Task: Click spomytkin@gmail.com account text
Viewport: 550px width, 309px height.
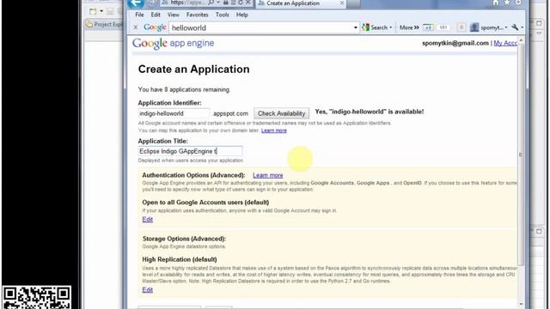Action: click(x=455, y=43)
